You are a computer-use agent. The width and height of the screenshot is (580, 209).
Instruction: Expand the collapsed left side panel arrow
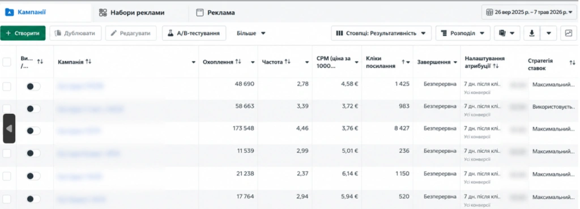9,129
